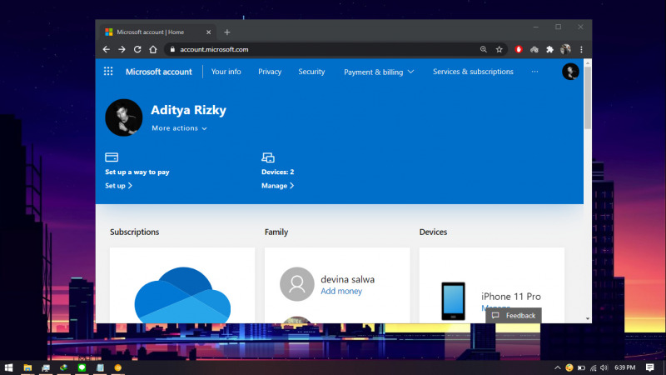Click Set up payment link

pyautogui.click(x=118, y=185)
